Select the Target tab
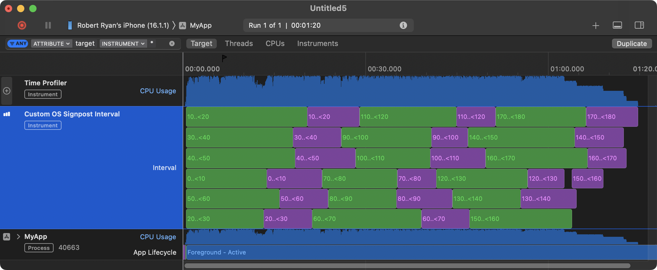Viewport: 657px width, 270px height. point(202,44)
